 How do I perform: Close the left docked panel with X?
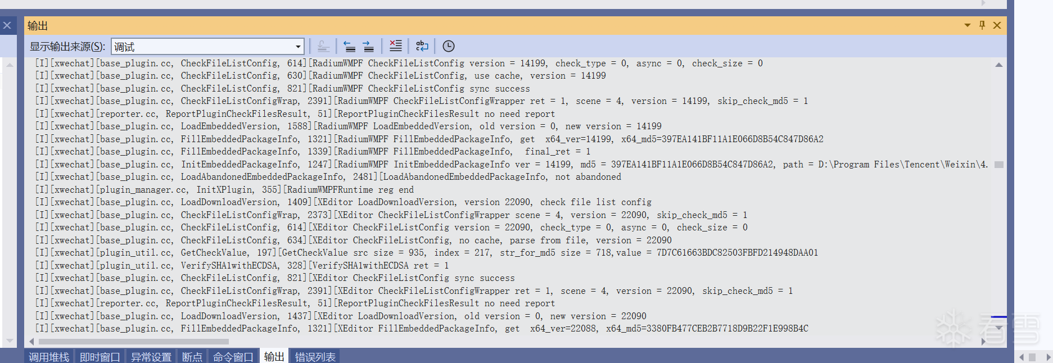click(7, 25)
